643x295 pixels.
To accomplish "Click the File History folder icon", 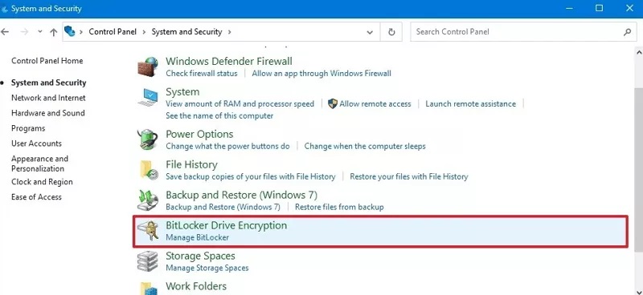I will point(149,170).
